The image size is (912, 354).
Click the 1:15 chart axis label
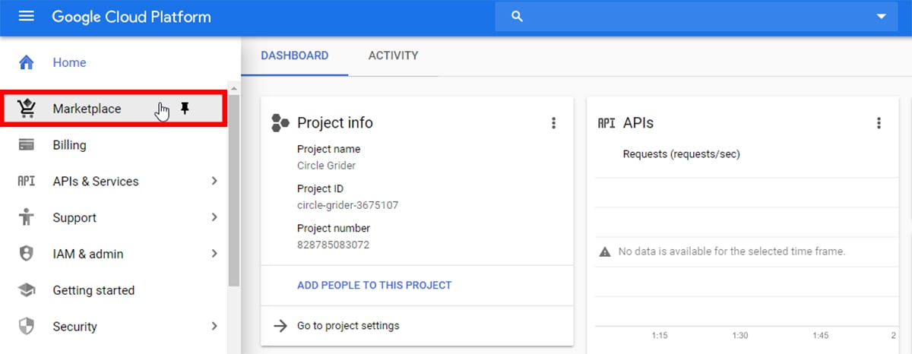point(660,335)
